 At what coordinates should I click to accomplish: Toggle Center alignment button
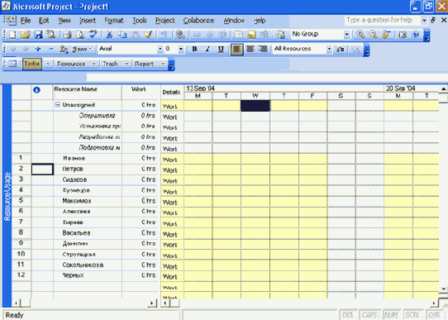click(250, 49)
